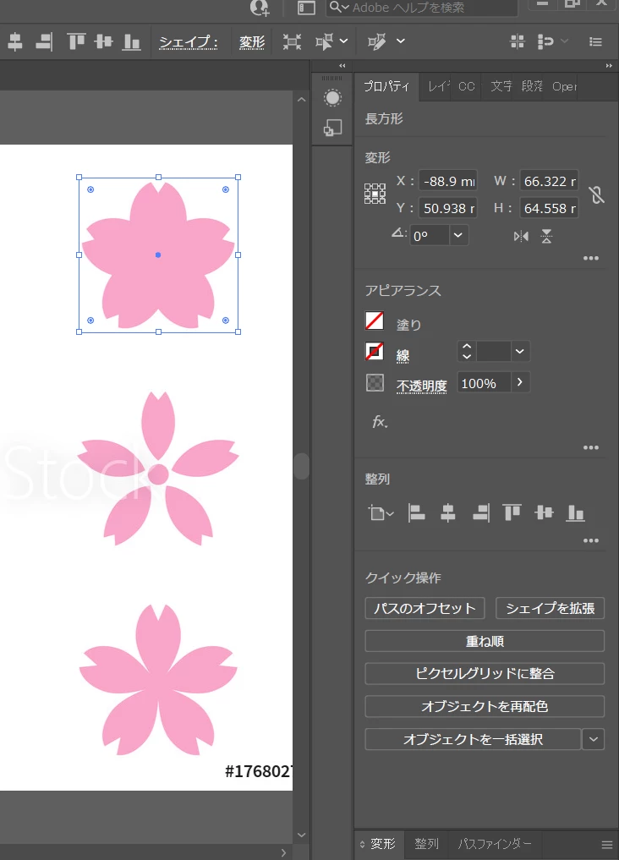Click horizontal align right in 整列 section

pos(481,512)
